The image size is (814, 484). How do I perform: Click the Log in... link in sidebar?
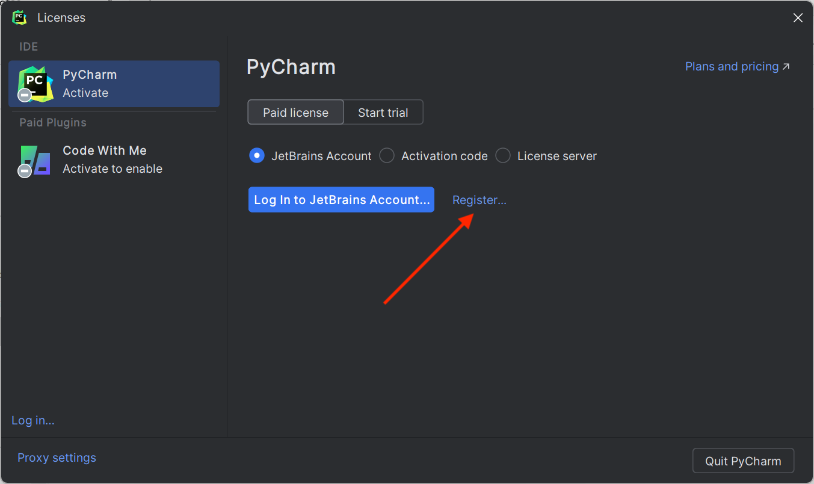[33, 420]
